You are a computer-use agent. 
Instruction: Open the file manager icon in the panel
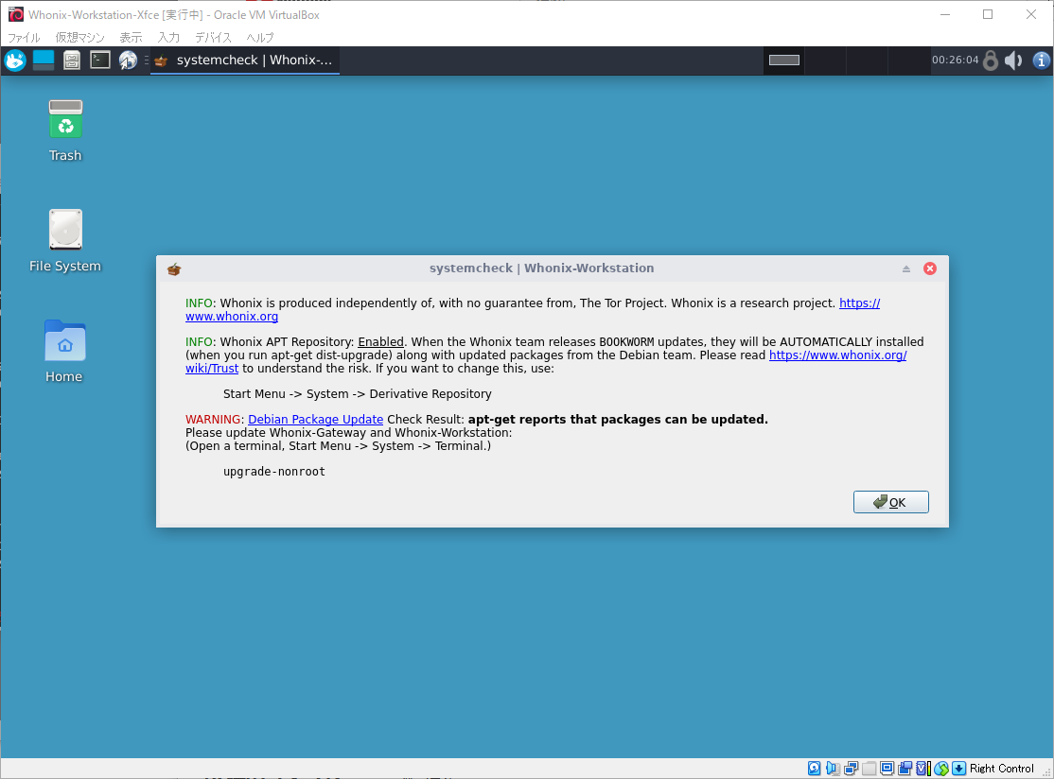pyautogui.click(x=72, y=61)
